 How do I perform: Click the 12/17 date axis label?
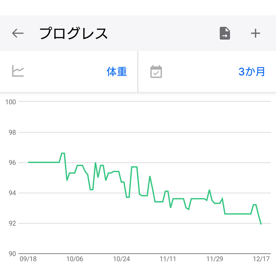(x=261, y=259)
